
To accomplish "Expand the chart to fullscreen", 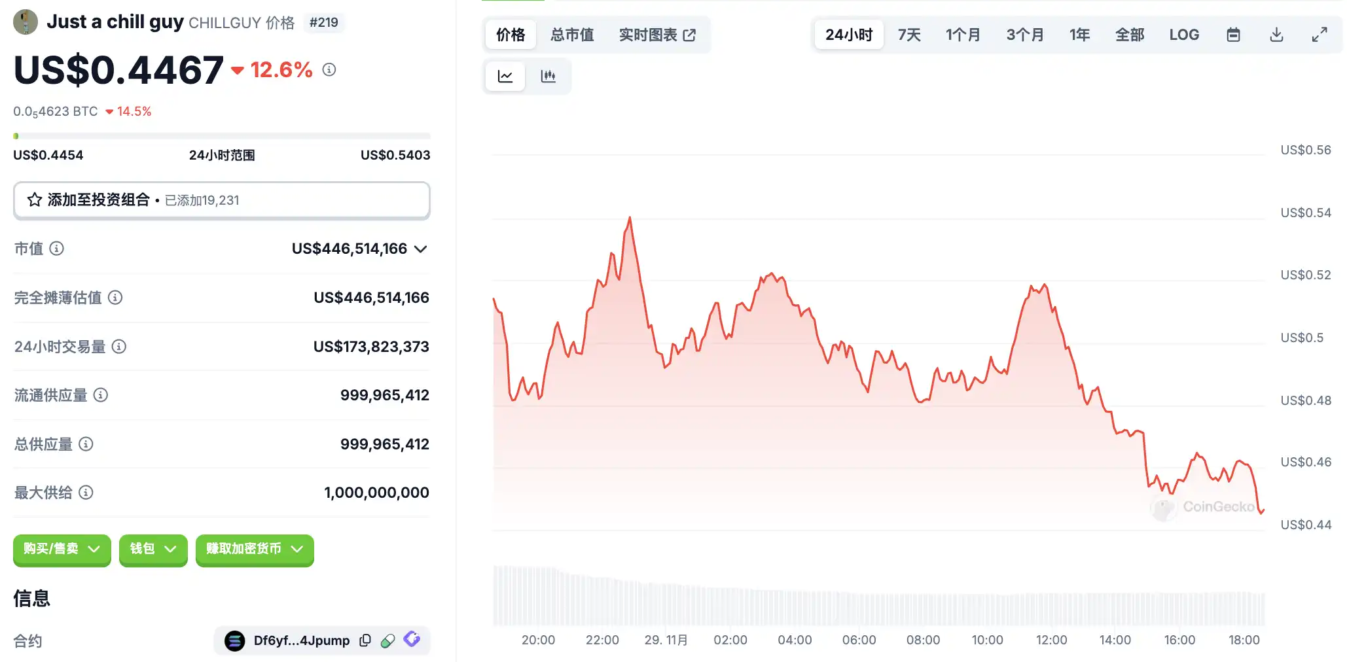I will [x=1320, y=35].
